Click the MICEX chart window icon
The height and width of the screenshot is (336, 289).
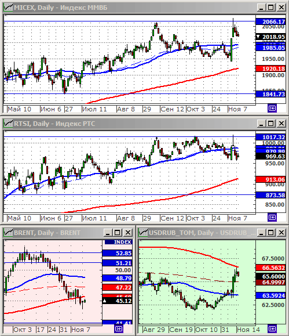point(8,8)
